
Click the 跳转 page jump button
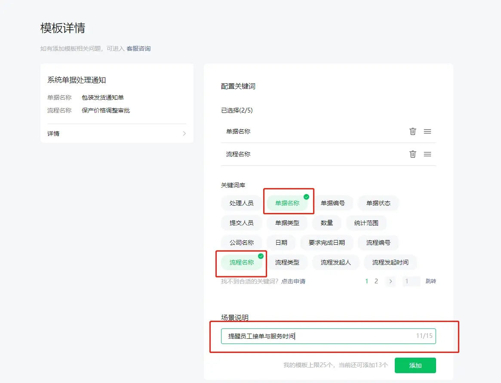pos(430,281)
